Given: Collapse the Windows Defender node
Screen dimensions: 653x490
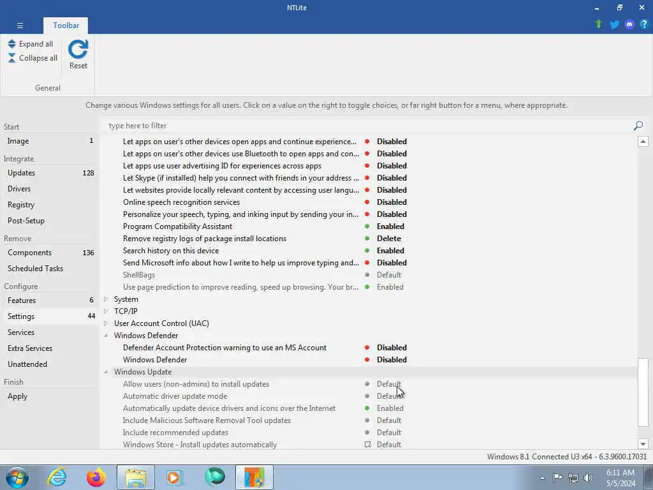Looking at the screenshot, I should (106, 336).
